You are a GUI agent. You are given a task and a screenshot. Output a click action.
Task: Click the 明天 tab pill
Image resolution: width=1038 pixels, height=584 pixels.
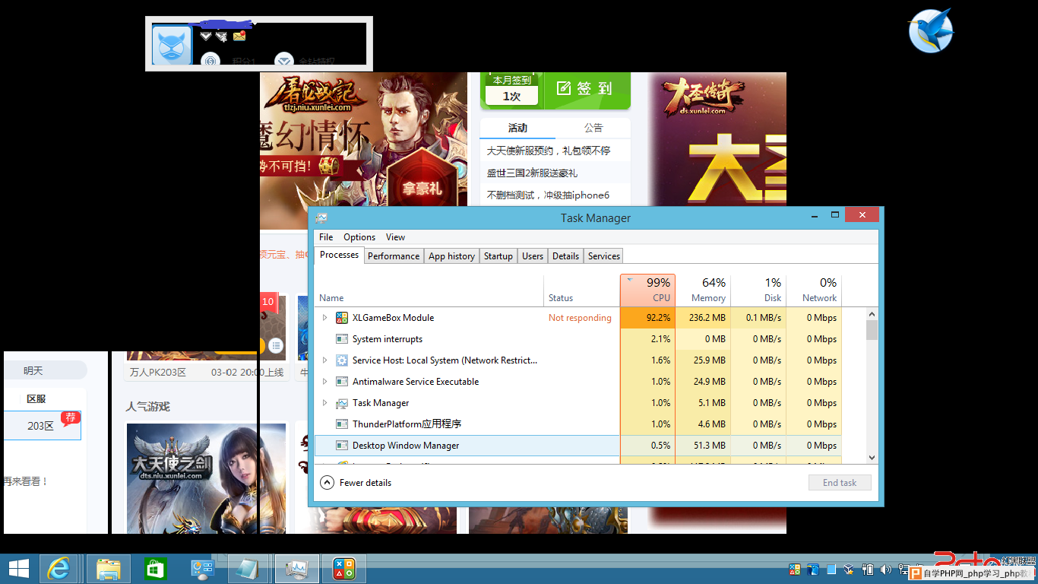point(44,370)
